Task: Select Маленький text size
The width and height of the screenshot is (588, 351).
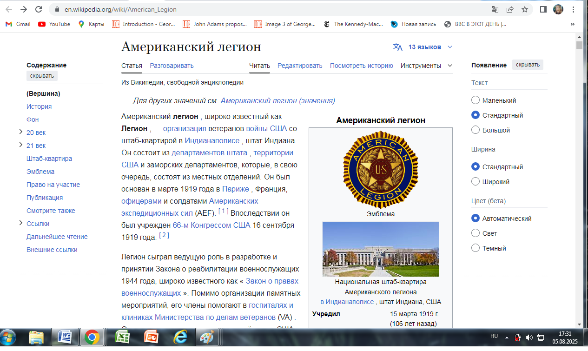Action: (x=475, y=100)
